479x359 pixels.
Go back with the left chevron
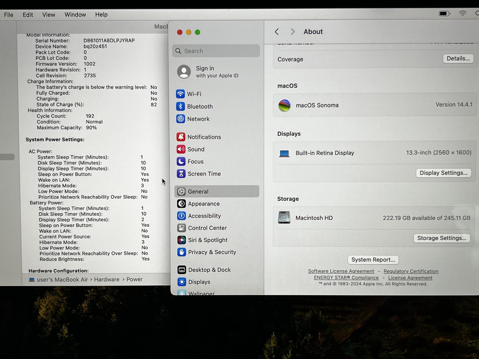point(277,32)
